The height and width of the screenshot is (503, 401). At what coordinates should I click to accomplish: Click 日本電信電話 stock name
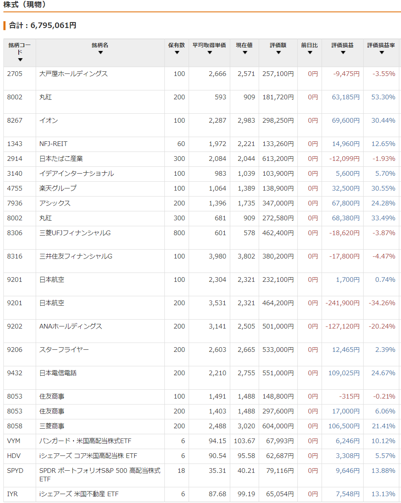coord(58,373)
